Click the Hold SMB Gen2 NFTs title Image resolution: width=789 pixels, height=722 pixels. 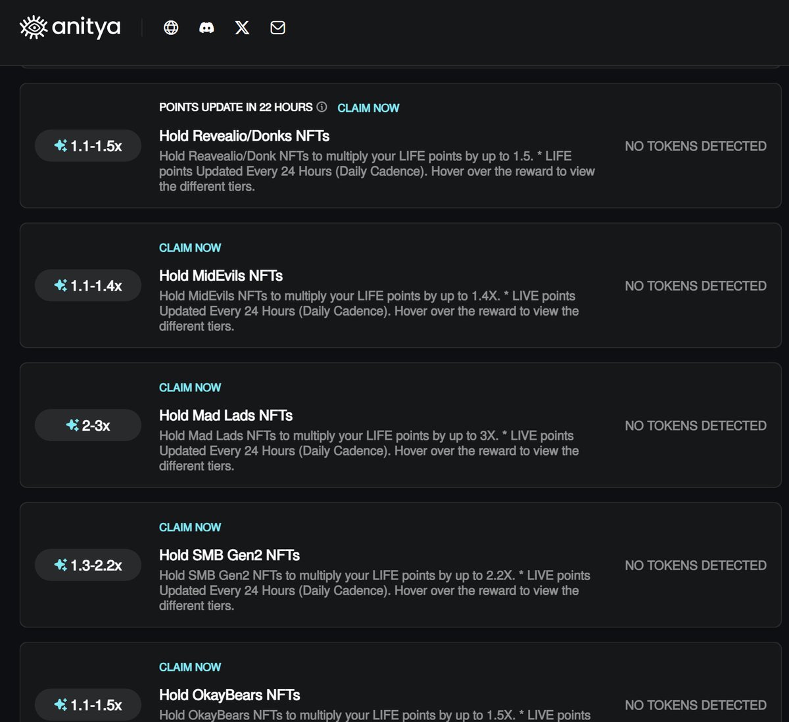229,555
